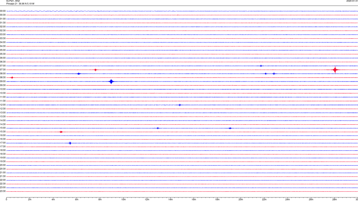Select the red spike on the 15:30 trace

[61, 132]
